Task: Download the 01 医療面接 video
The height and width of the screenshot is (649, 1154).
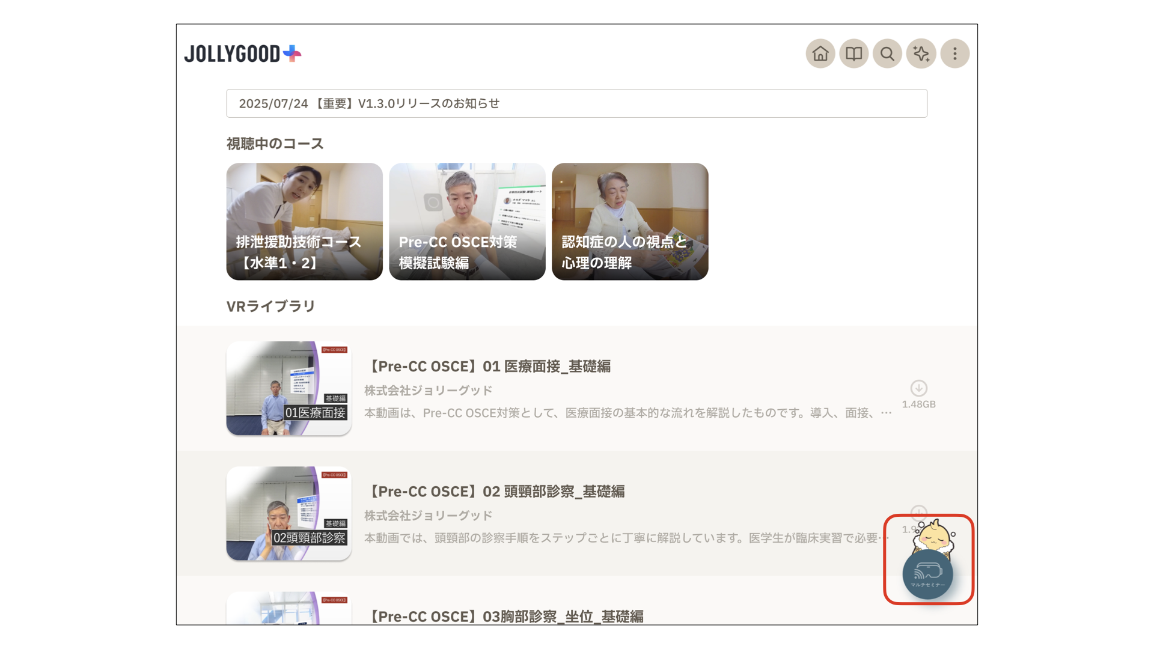Action: [918, 388]
